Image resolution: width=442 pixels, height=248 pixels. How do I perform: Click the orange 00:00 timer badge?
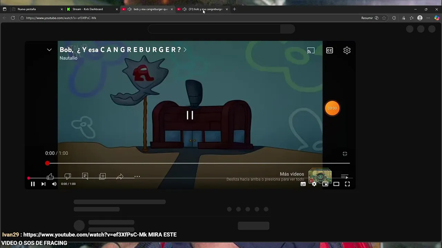pos(332,108)
